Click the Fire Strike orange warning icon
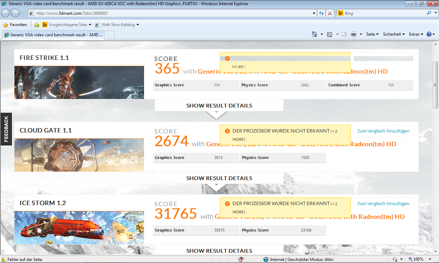This screenshot has width=439, height=263. [227, 59]
